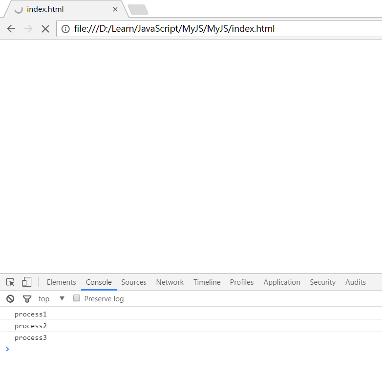Screen dimensions: 382x378
Task: Show the Security panel
Action: 322,282
